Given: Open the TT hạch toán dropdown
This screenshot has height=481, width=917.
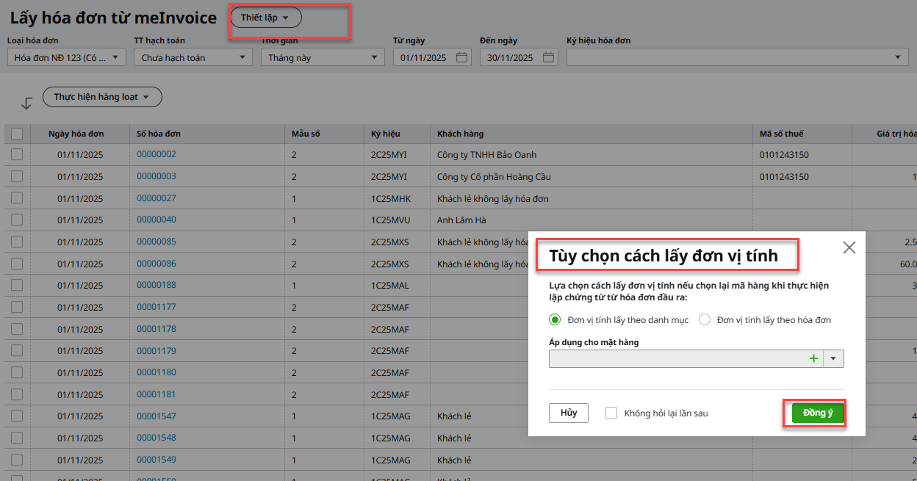Looking at the screenshot, I should tap(193, 57).
